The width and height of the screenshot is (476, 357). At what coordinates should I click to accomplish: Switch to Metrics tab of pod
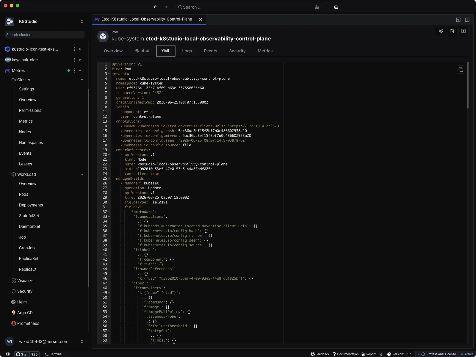coord(265,51)
